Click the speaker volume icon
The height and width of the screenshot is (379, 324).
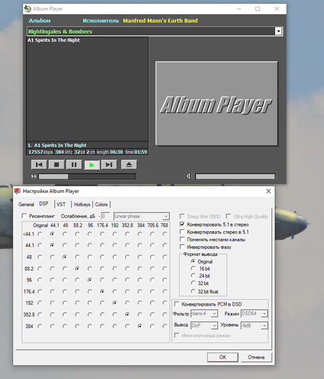pyautogui.click(x=189, y=176)
